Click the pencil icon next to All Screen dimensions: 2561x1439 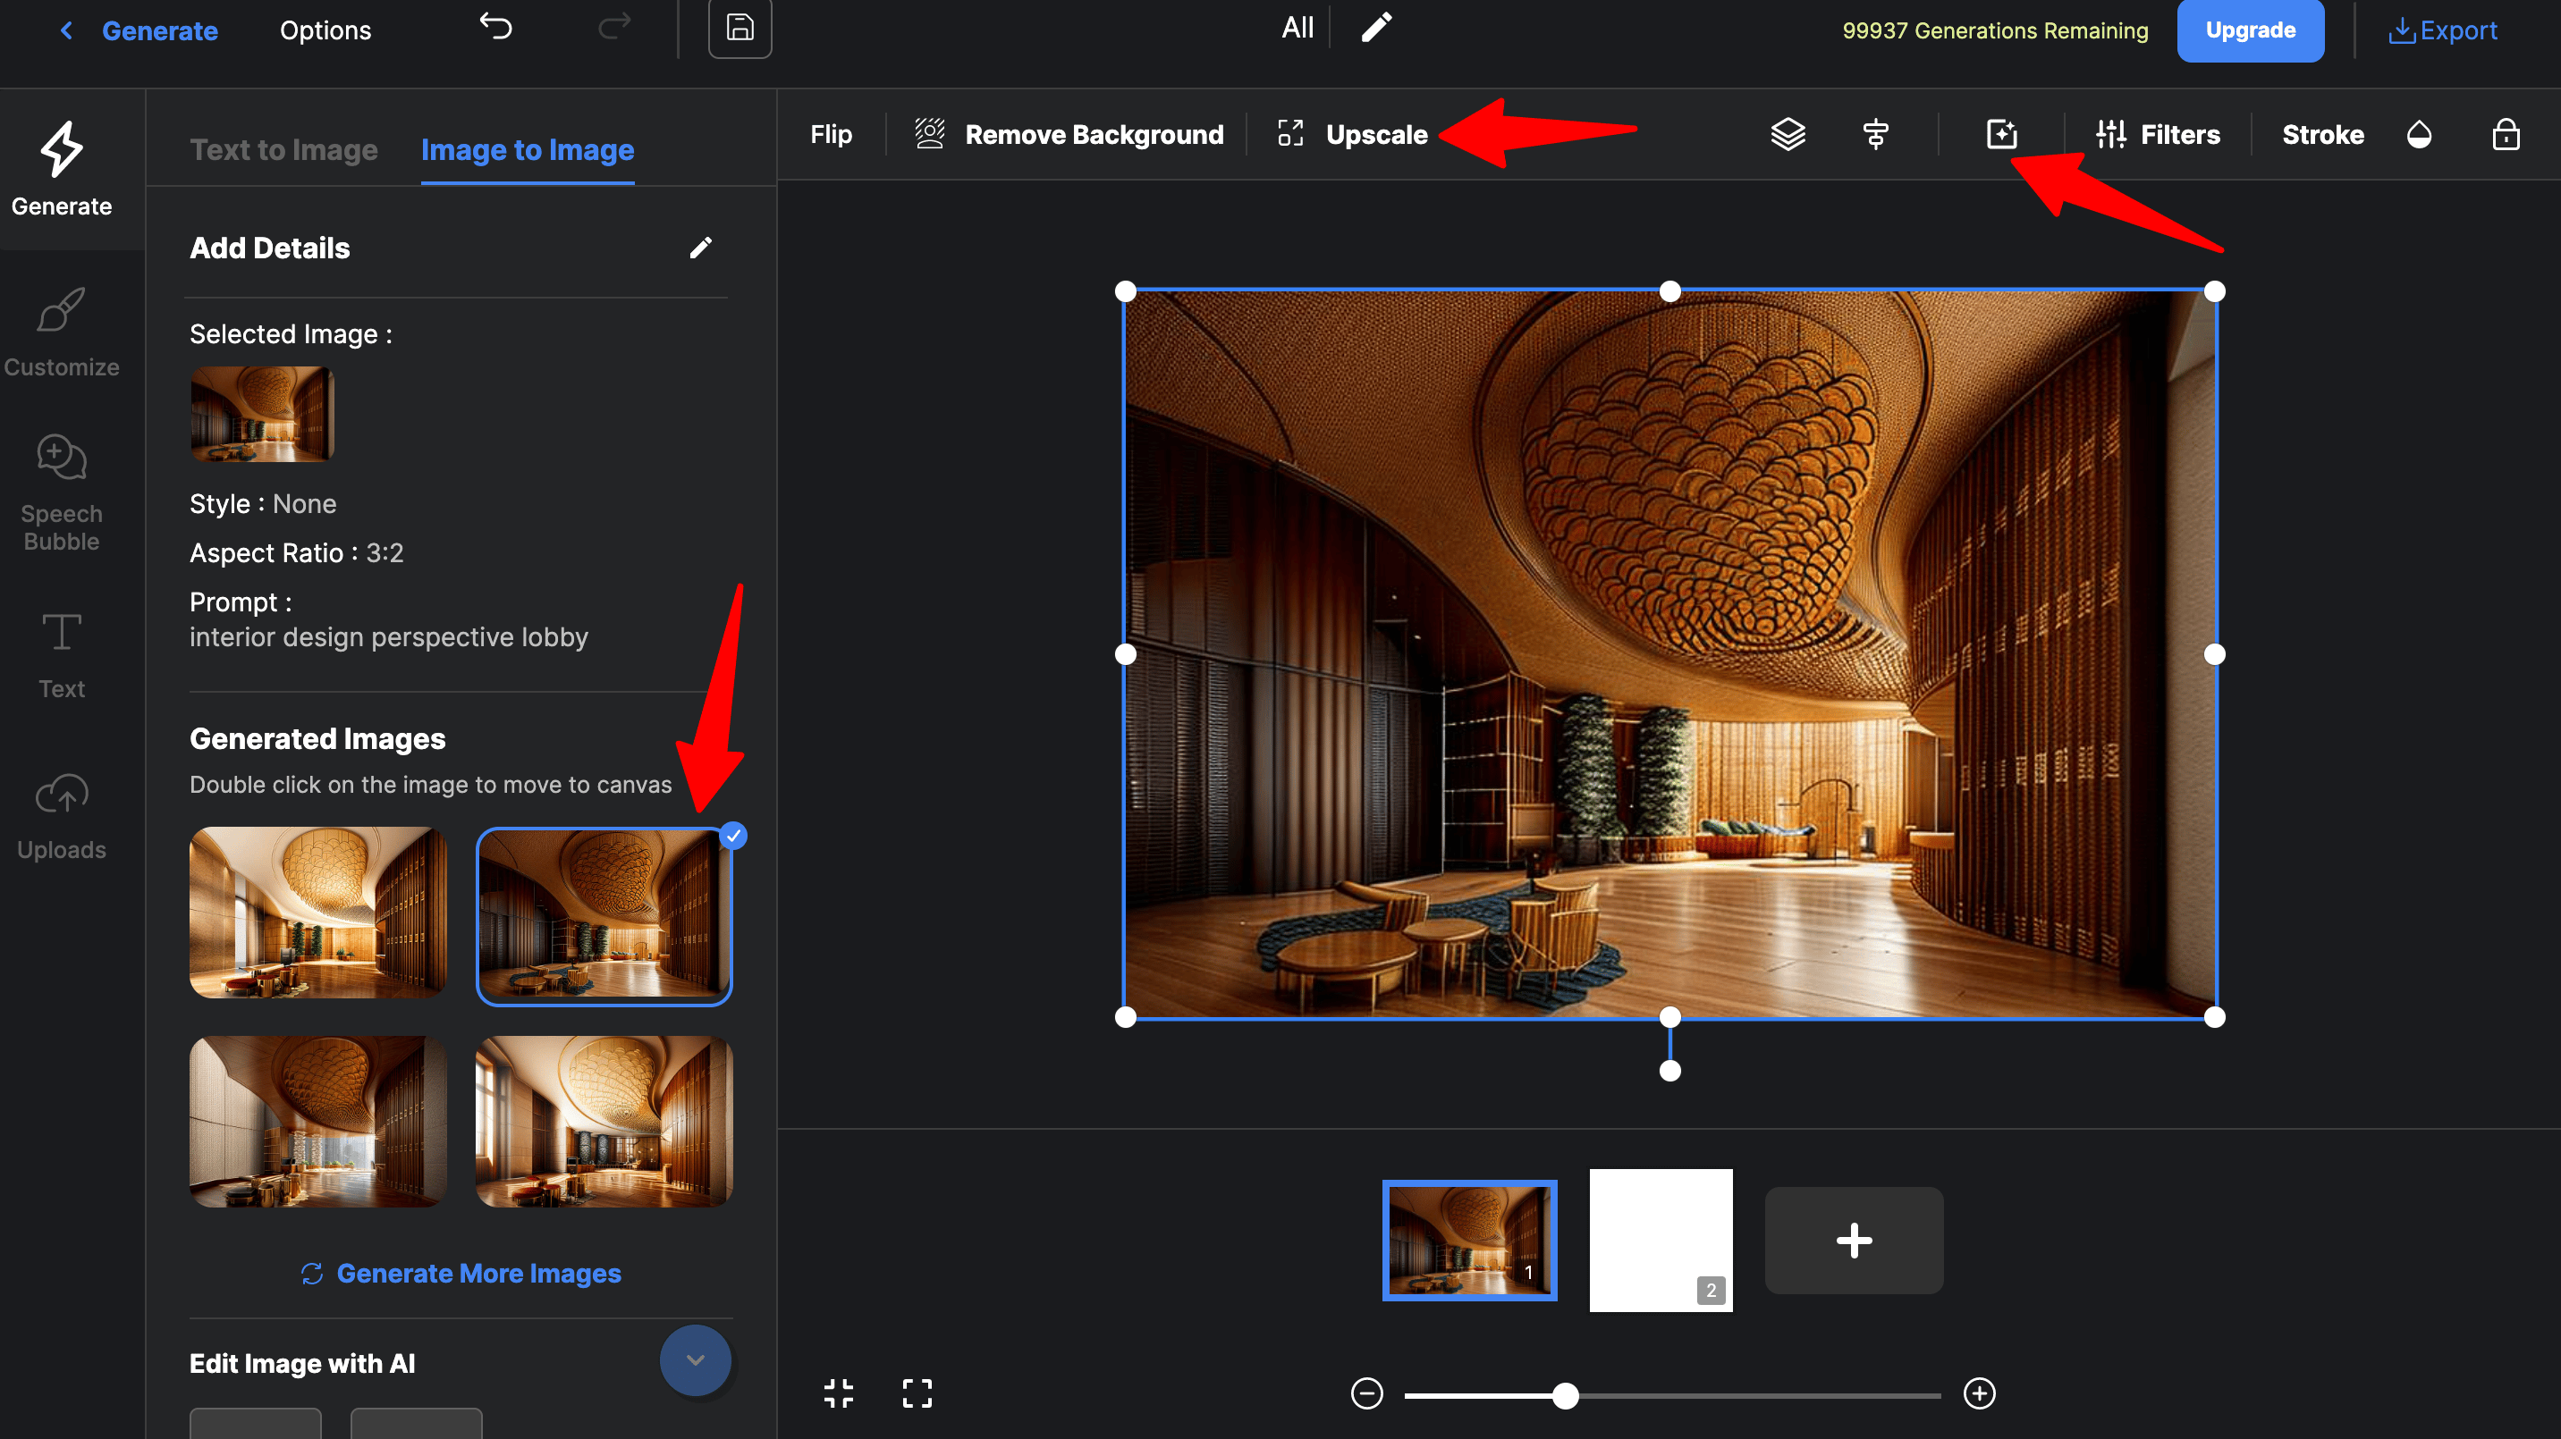coord(1377,28)
